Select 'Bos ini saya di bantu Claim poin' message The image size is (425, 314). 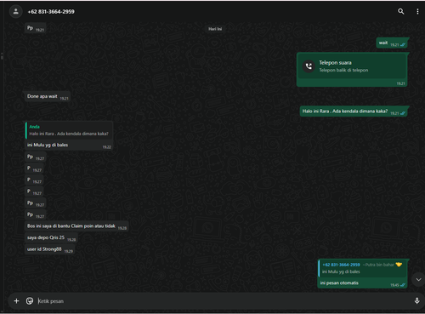[76, 226]
